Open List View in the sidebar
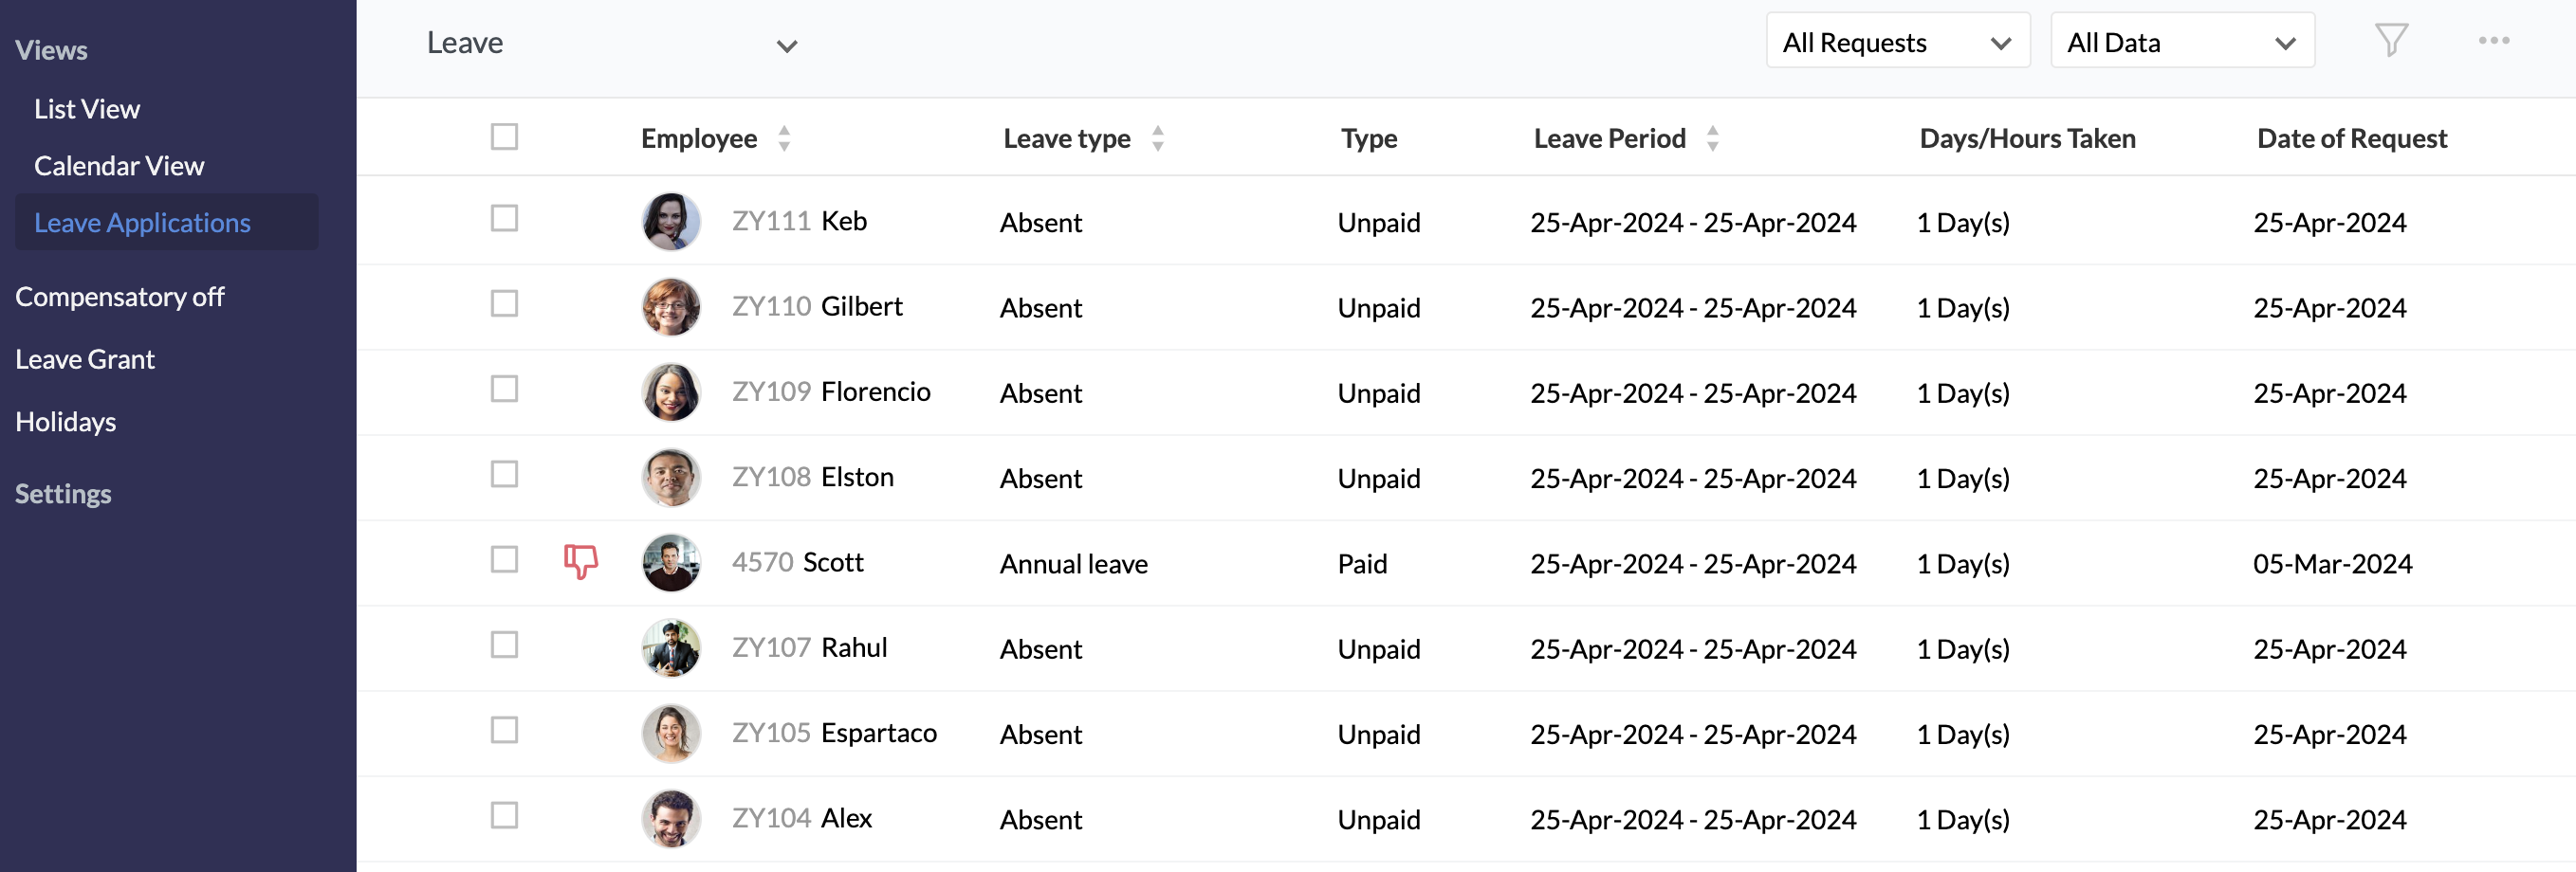The width and height of the screenshot is (2576, 872). pos(87,109)
